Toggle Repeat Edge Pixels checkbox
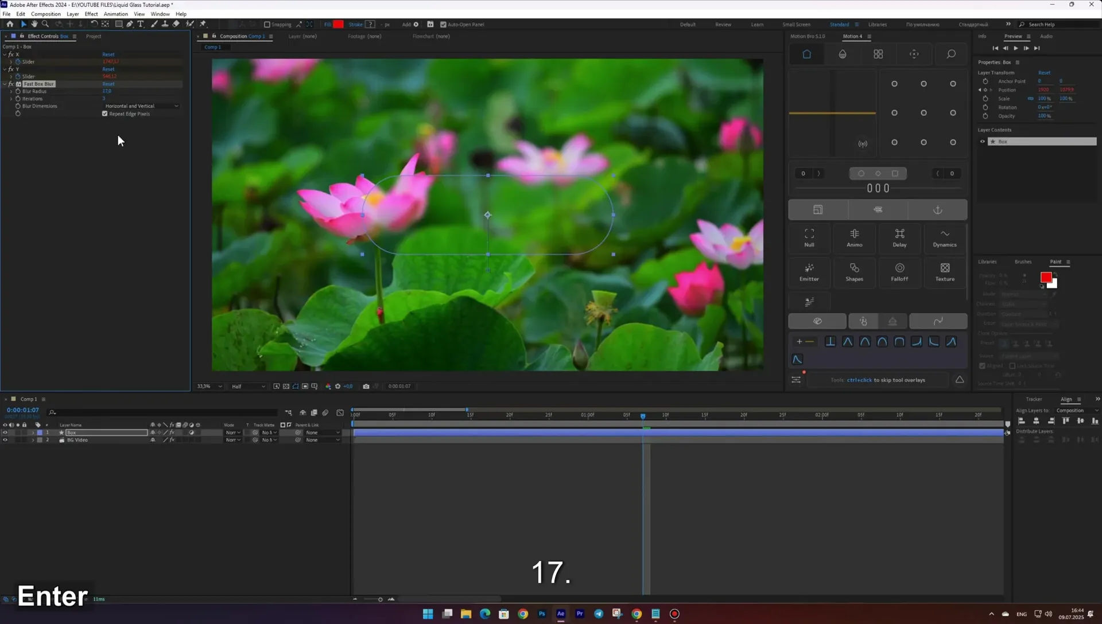 [105, 114]
